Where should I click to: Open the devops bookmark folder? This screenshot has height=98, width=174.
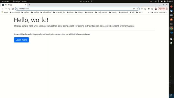pos(79,12)
